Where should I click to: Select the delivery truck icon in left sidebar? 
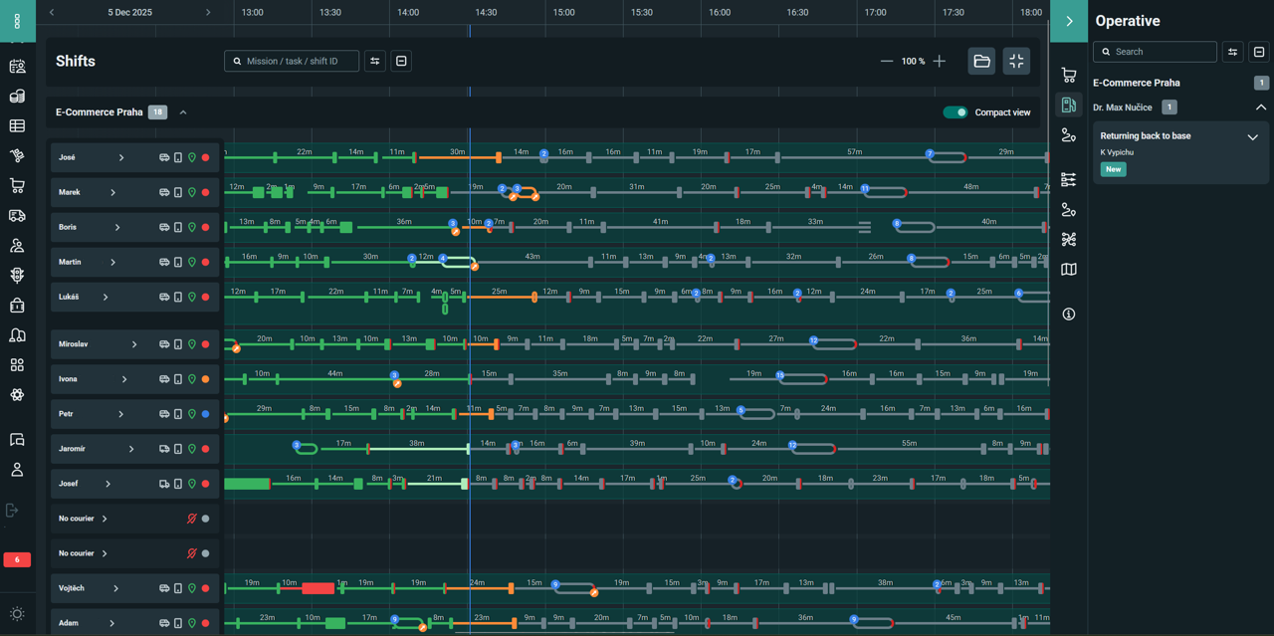(x=17, y=216)
